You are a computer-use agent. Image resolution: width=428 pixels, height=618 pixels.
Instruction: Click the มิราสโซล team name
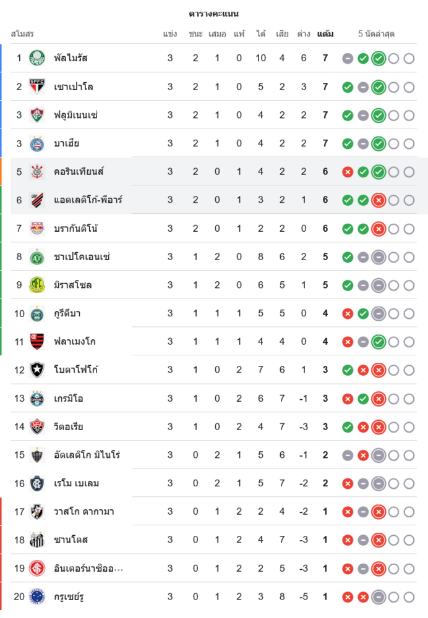click(73, 285)
